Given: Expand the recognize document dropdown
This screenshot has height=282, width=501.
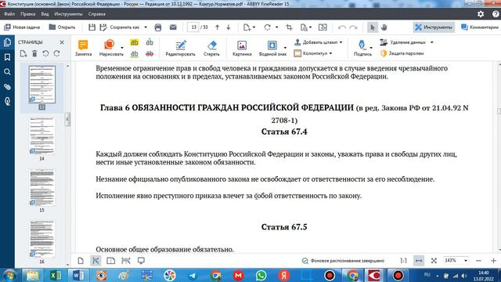Looking at the screenshot, I should (x=310, y=27).
